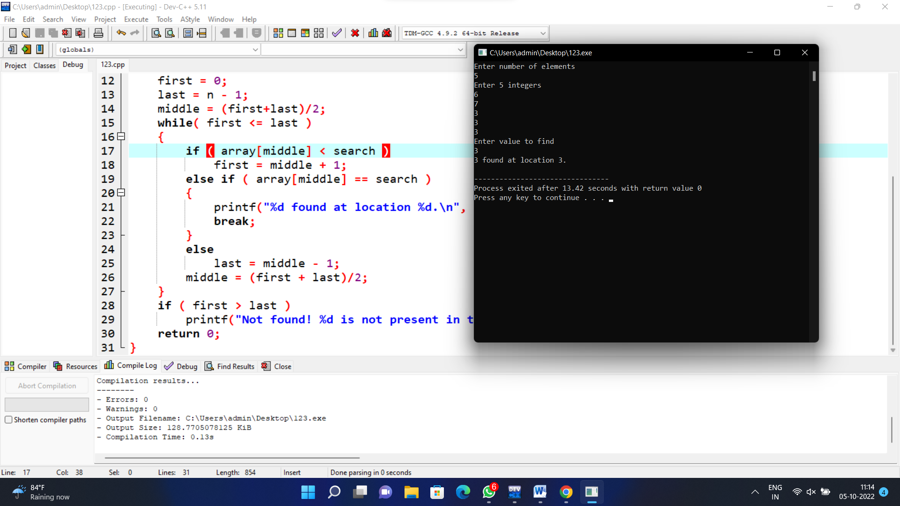
Task: Compile the current source file
Action: click(278, 33)
